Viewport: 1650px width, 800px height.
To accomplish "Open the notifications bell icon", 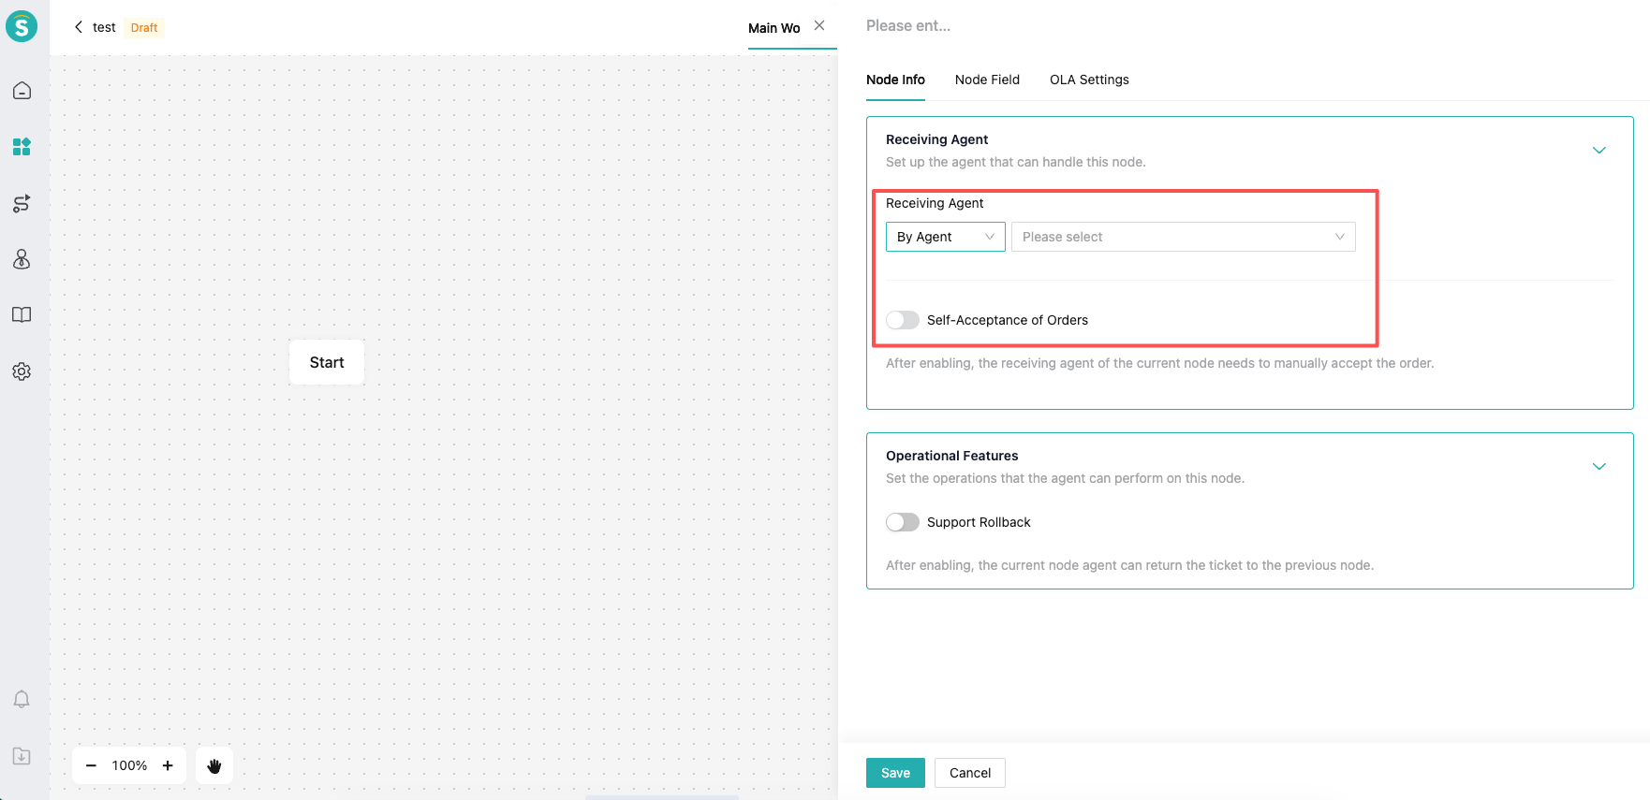I will [x=22, y=699].
